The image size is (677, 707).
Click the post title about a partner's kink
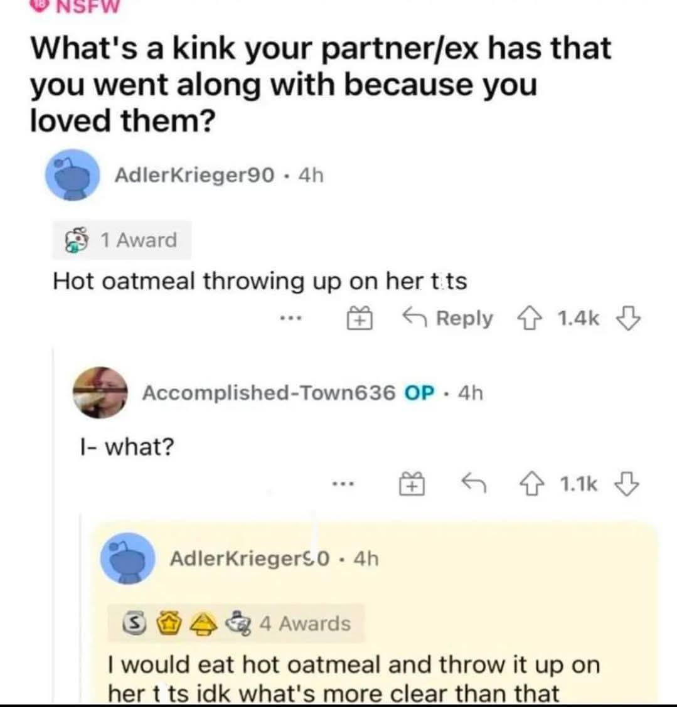point(320,83)
